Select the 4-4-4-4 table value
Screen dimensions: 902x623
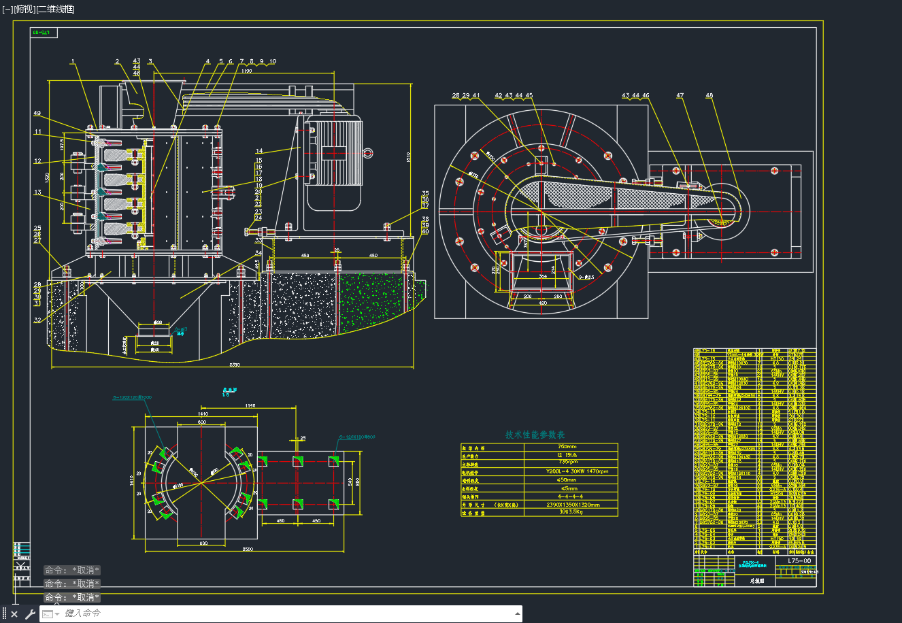(570, 496)
